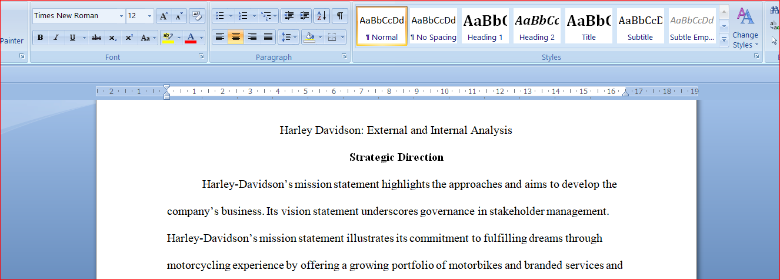Justify the paragraph text
This screenshot has width=780, height=280.
click(268, 38)
